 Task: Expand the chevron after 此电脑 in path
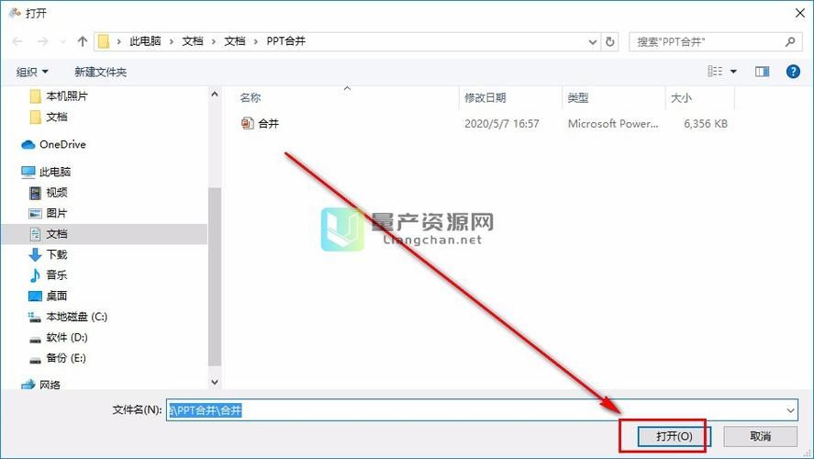pos(172,41)
